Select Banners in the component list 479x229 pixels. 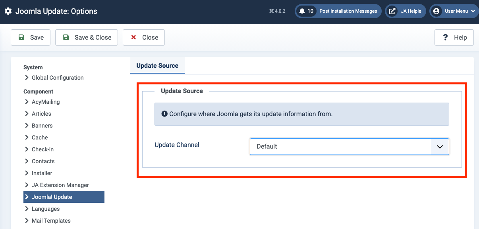click(42, 126)
